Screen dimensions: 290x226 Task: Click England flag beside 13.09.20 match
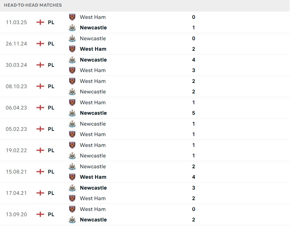[40, 214]
